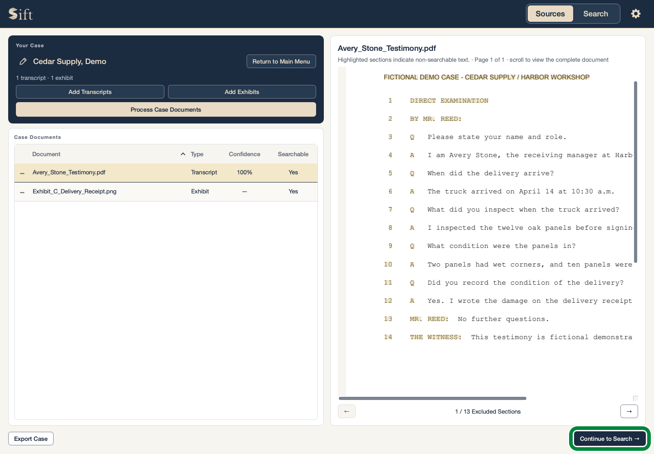Click the 100% confidence value

pyautogui.click(x=244, y=173)
